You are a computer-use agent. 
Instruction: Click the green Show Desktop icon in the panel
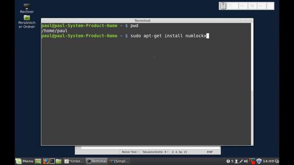click(x=38, y=161)
